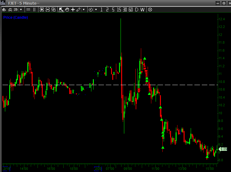231x172 pixels.
Task: Select the horizontal line tool
Action: coord(28,10)
